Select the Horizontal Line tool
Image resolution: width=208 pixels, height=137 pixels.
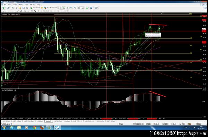point(15,11)
